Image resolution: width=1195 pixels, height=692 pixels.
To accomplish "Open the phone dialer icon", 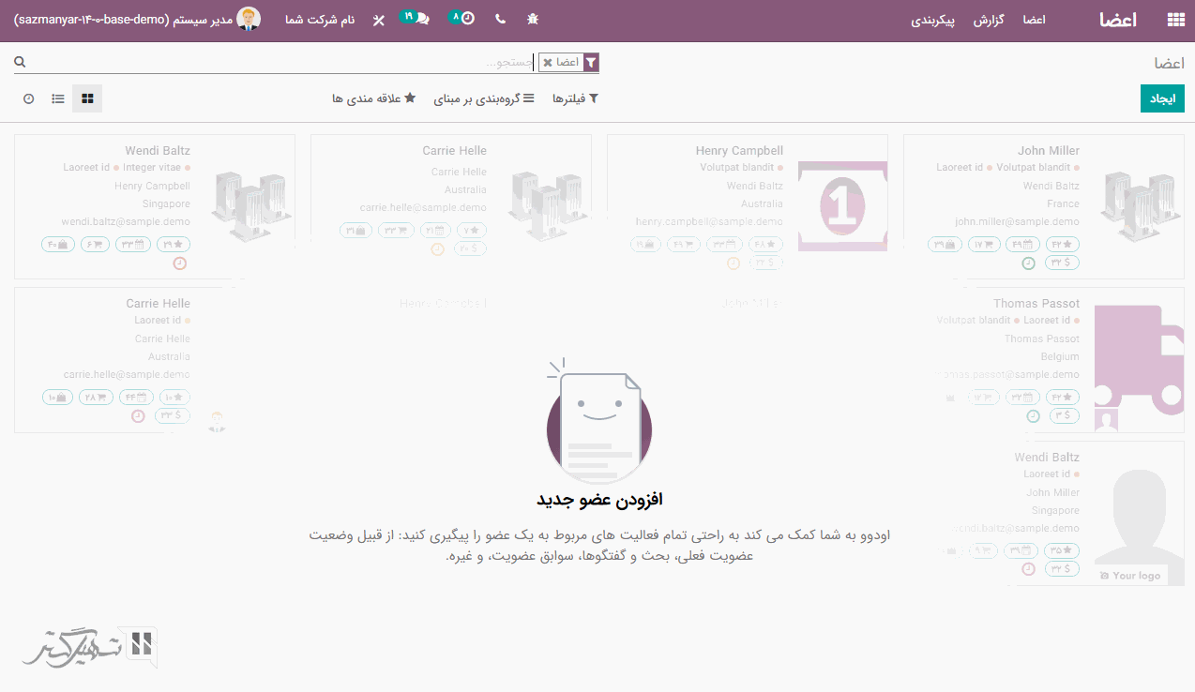I will 500,20.
